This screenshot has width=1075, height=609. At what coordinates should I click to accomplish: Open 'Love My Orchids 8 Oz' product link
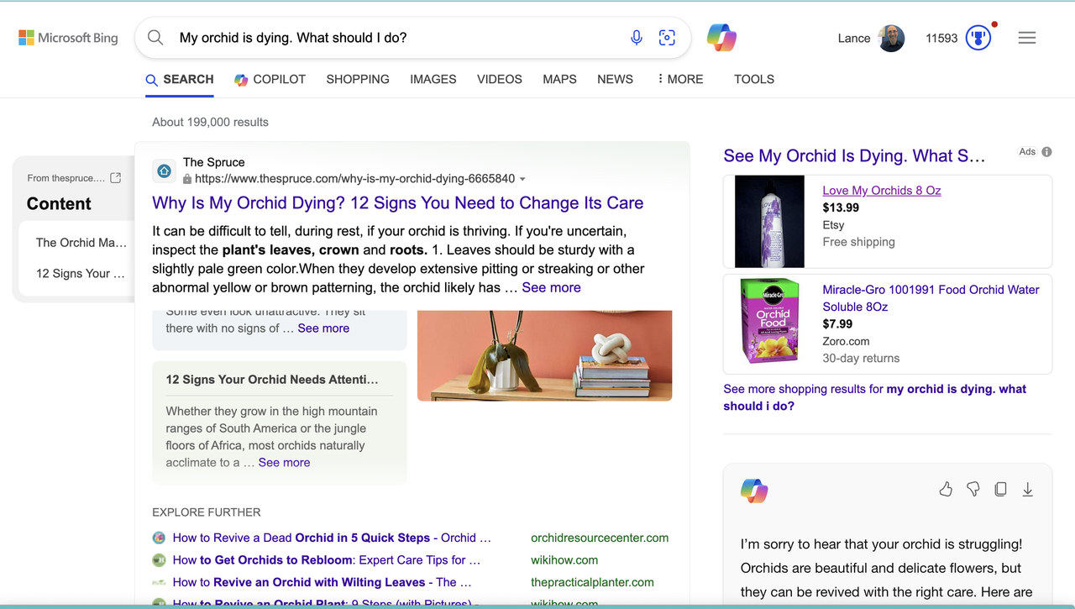[882, 191]
